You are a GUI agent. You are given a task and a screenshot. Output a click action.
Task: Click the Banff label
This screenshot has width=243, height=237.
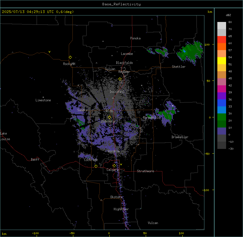[x=35, y=160]
